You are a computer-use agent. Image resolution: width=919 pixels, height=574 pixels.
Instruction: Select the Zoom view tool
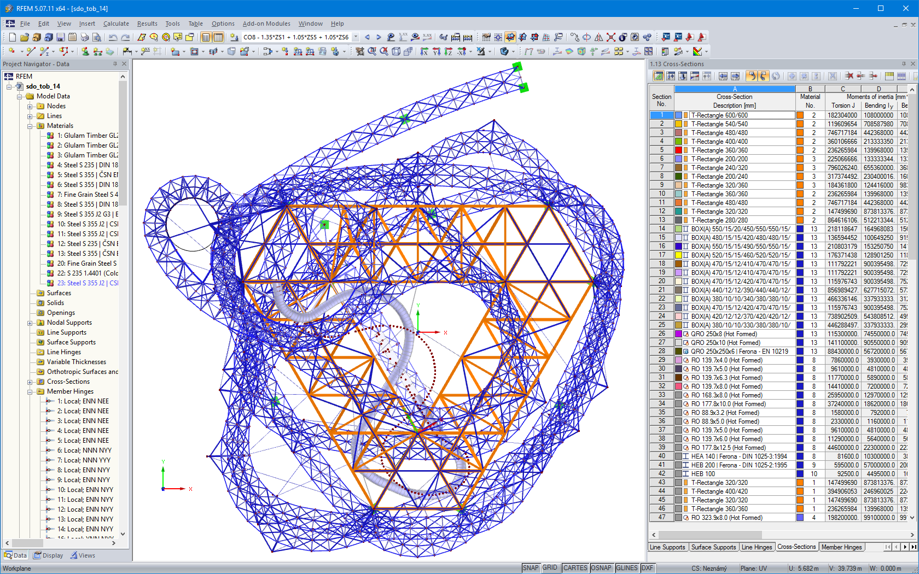pyautogui.click(x=372, y=51)
